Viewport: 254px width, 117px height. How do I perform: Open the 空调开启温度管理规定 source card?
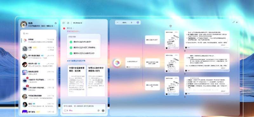pos(77,81)
